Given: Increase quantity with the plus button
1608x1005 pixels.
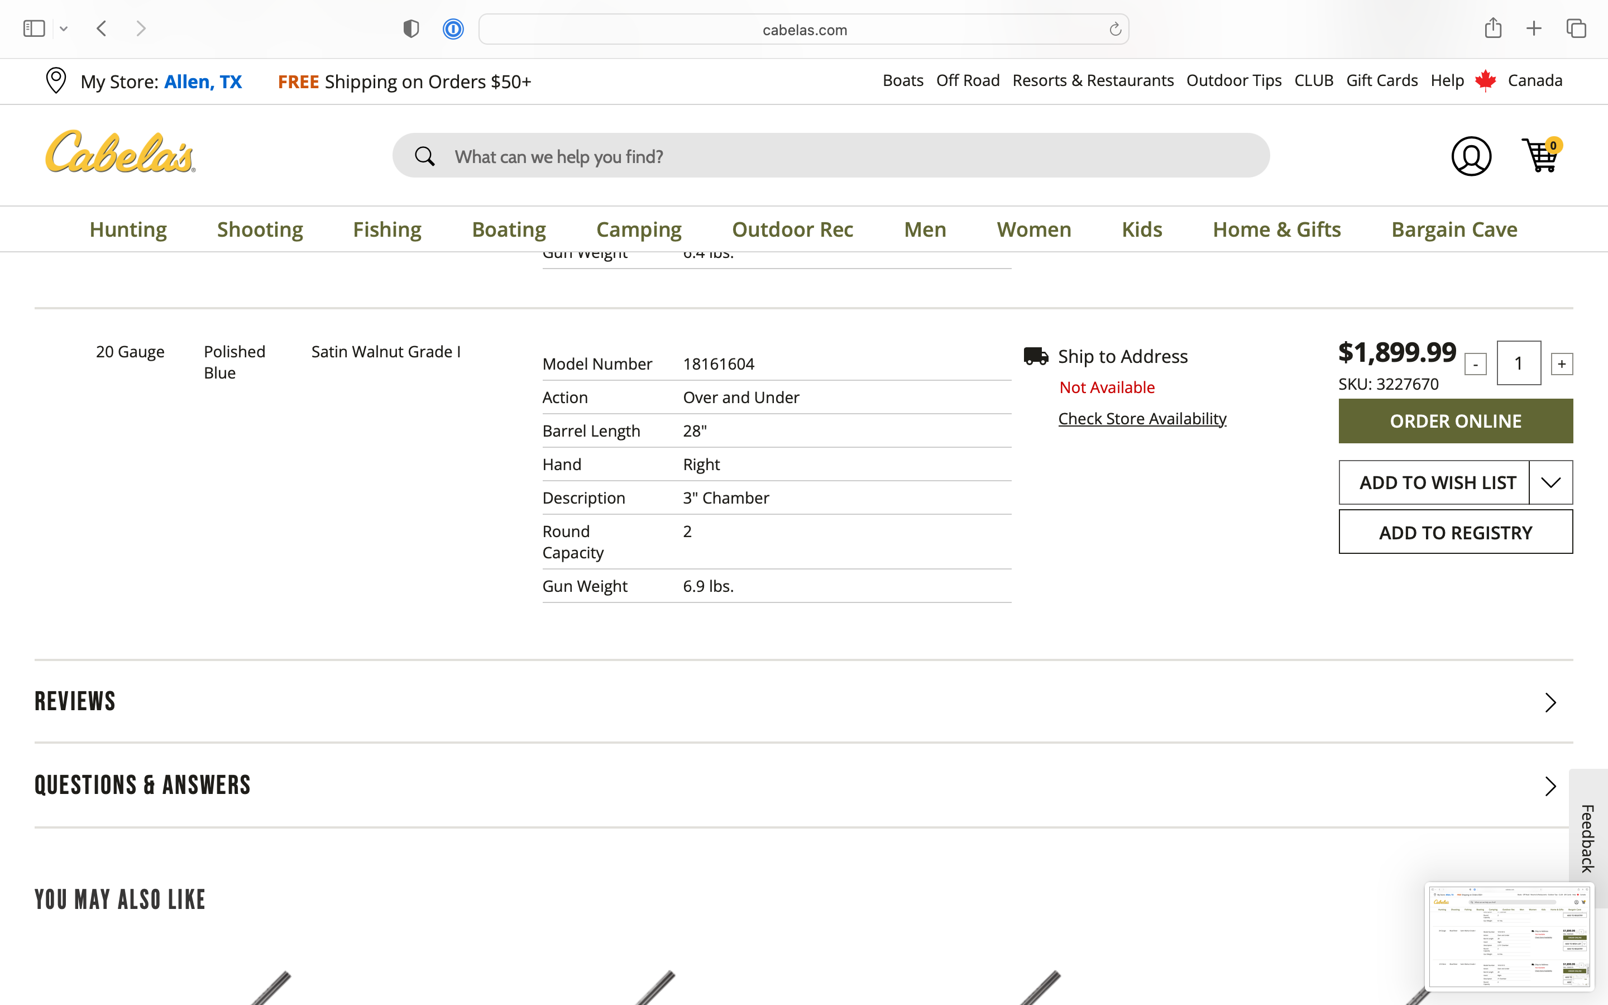Looking at the screenshot, I should point(1562,363).
